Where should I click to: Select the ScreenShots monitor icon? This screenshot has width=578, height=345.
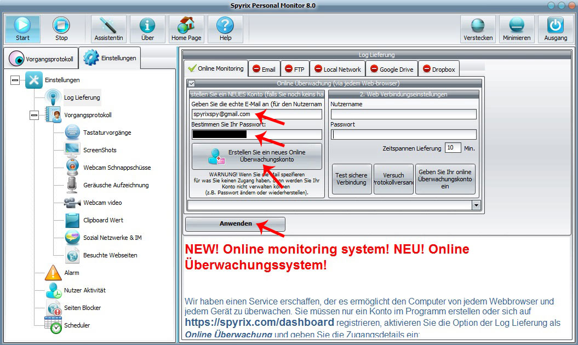pyautogui.click(x=72, y=150)
